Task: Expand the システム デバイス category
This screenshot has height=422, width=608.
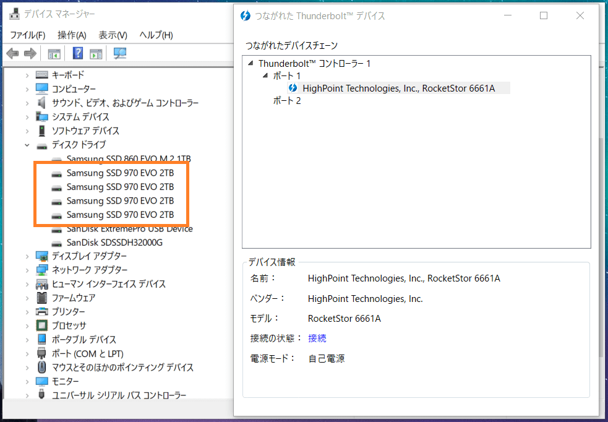Action: tap(27, 117)
